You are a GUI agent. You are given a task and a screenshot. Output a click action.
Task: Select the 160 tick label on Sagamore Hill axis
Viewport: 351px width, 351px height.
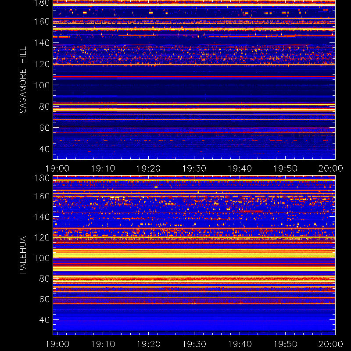tap(42, 21)
